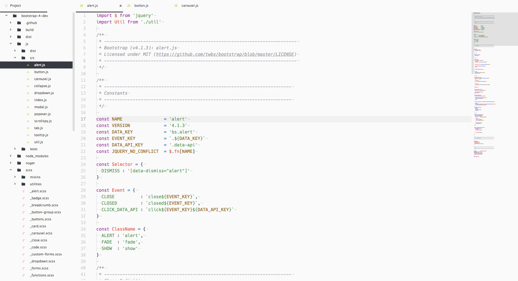
Task: Click the Sass icon beside _forms.scss
Action: (23, 268)
